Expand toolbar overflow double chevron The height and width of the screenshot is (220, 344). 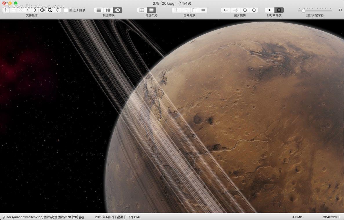[340, 10]
